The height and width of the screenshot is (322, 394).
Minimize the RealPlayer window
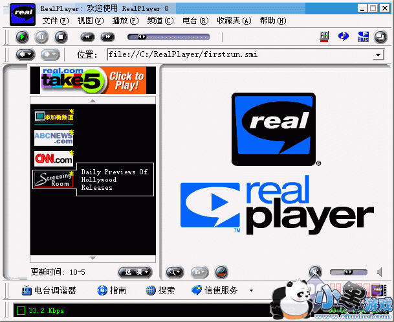pyautogui.click(x=362, y=8)
